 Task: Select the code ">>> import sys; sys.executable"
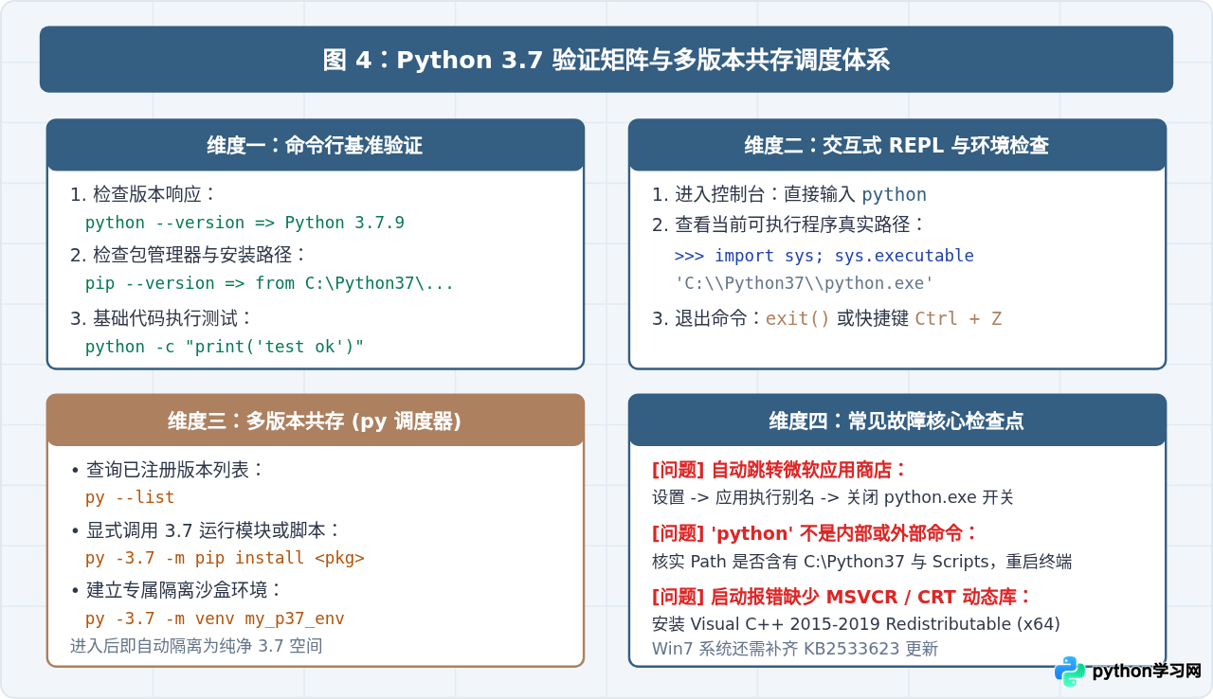pyautogui.click(x=824, y=256)
